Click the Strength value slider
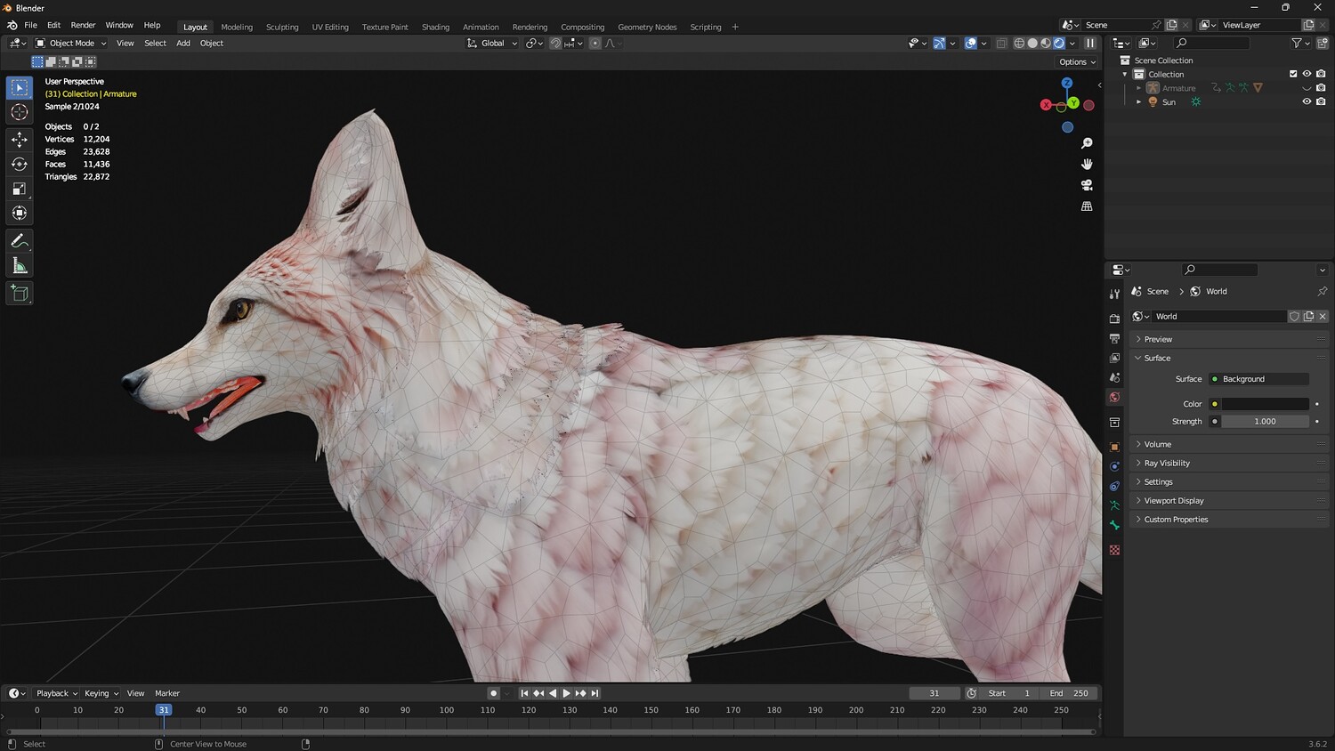This screenshot has height=751, width=1335. click(1266, 422)
